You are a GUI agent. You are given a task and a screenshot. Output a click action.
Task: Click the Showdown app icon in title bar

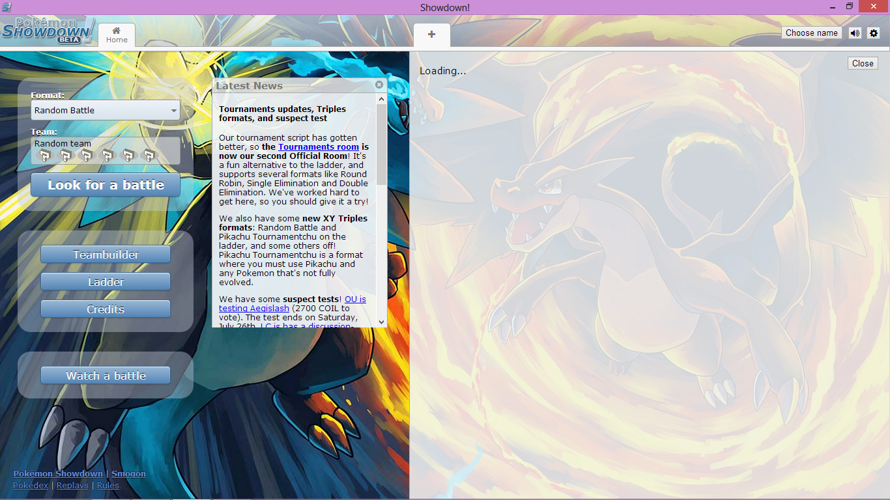(x=7, y=7)
